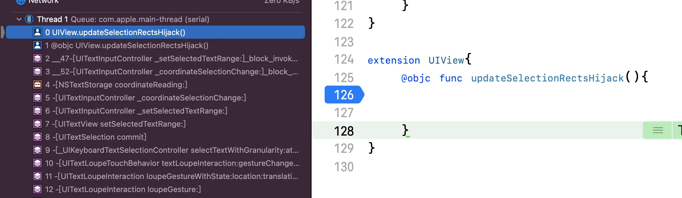Select frame 11 loupeGestureWithState
Image resolution: width=682 pixels, height=198 pixels.
[171, 176]
